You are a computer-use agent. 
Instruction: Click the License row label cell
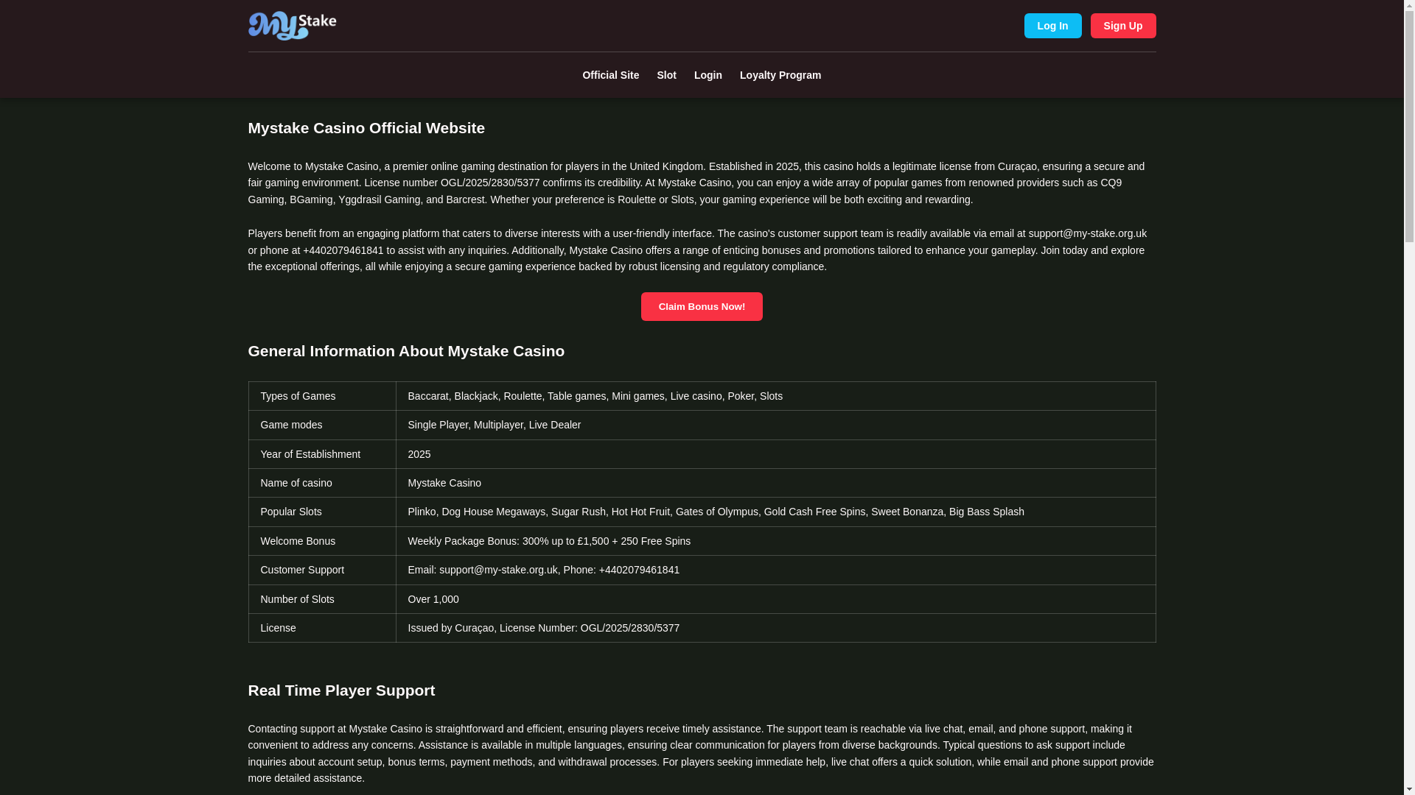click(x=322, y=628)
